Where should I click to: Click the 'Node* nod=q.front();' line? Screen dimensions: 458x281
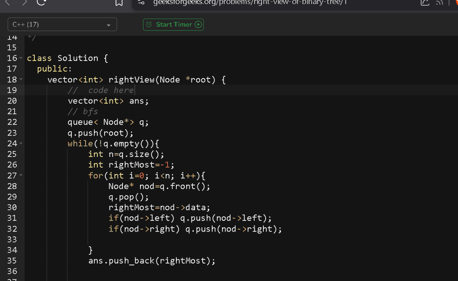point(160,186)
